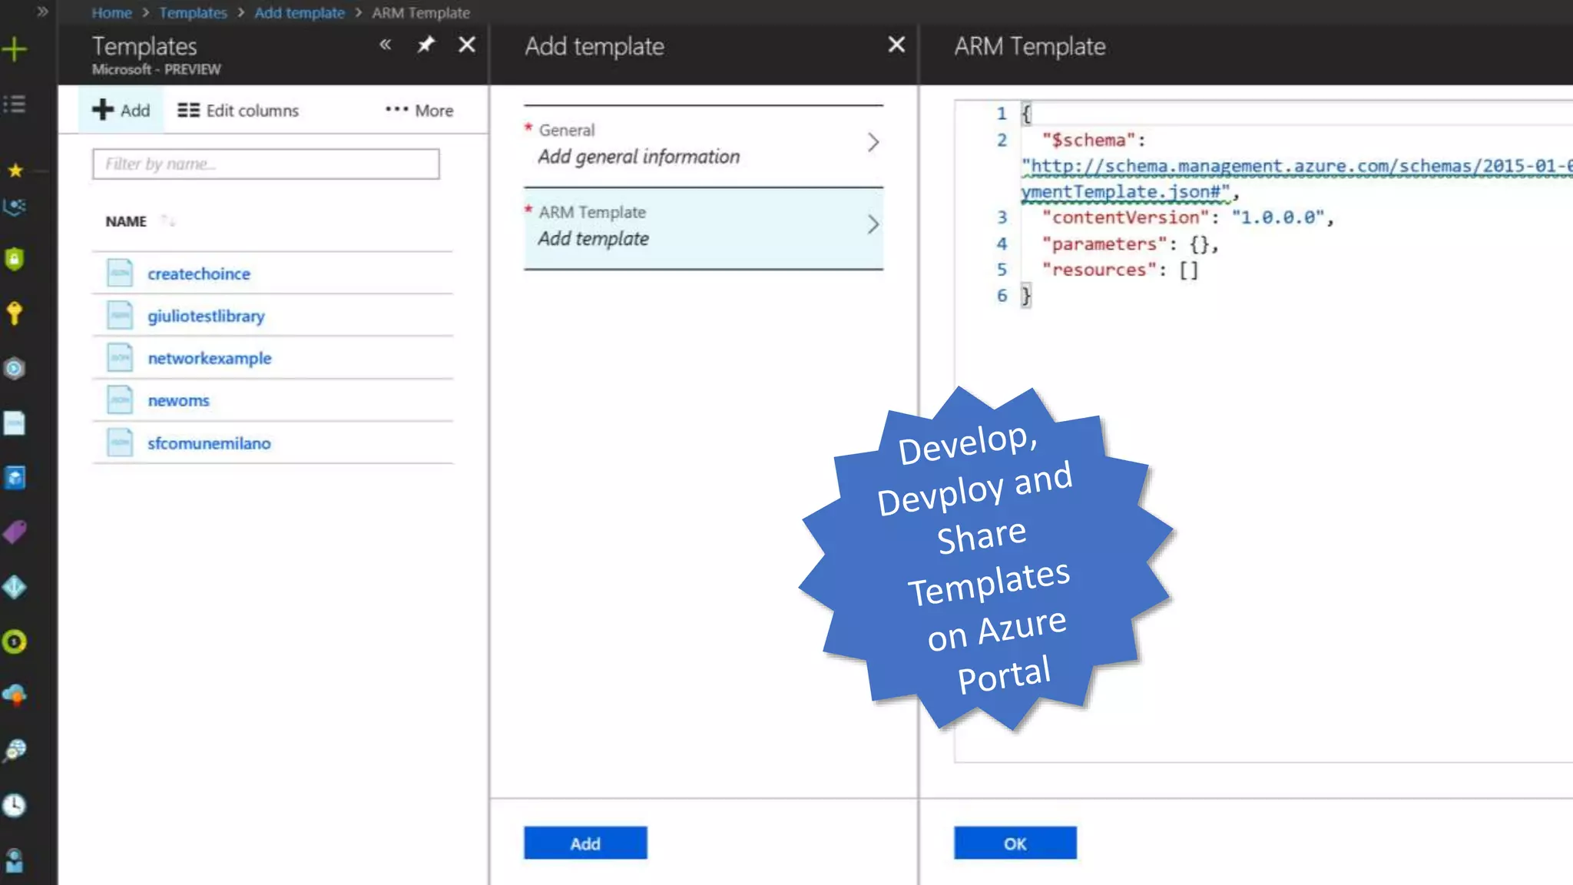Click the purple tag icon in sidebar

pos(15,532)
